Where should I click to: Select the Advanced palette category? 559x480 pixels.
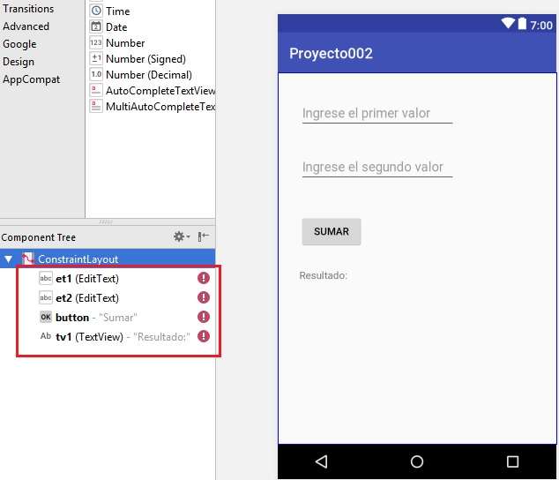pyautogui.click(x=26, y=26)
